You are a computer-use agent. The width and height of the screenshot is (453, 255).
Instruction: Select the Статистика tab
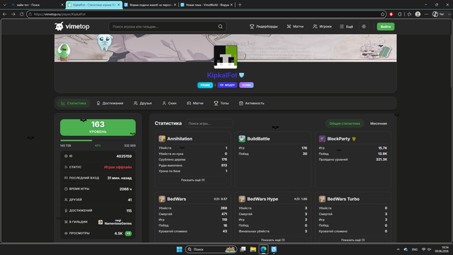click(x=74, y=103)
